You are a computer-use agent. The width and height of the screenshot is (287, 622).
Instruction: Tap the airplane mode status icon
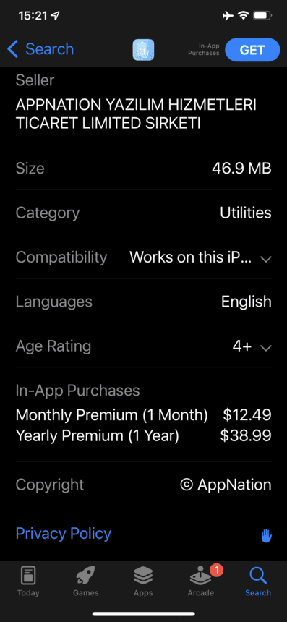[228, 15]
